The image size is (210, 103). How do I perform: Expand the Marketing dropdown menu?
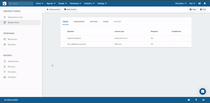click(75, 3)
